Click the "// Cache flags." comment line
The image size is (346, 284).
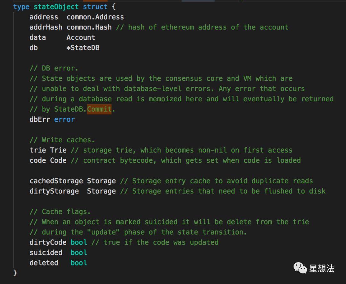60,212
